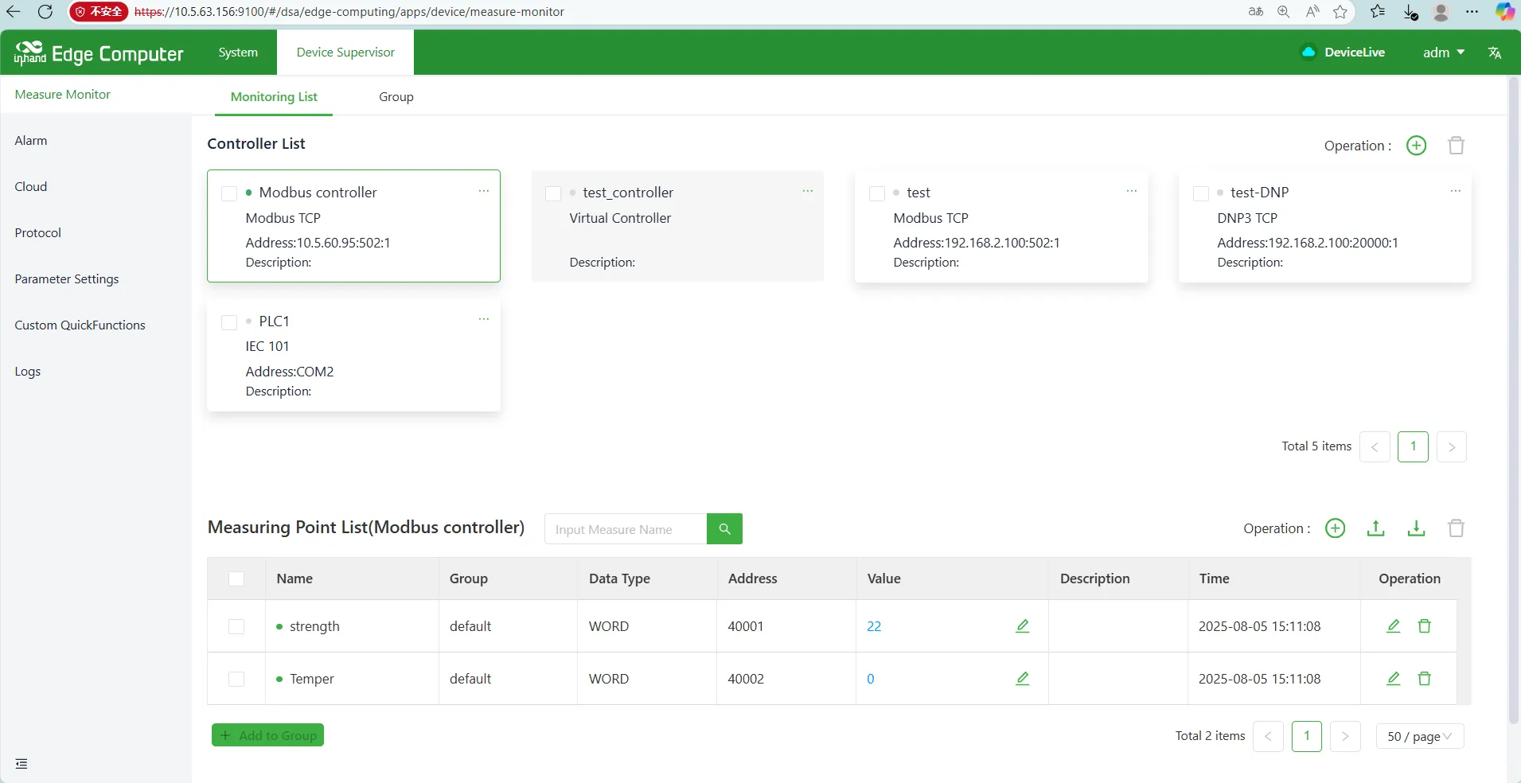Go to next measuring point page
The width and height of the screenshot is (1521, 783).
1345,736
